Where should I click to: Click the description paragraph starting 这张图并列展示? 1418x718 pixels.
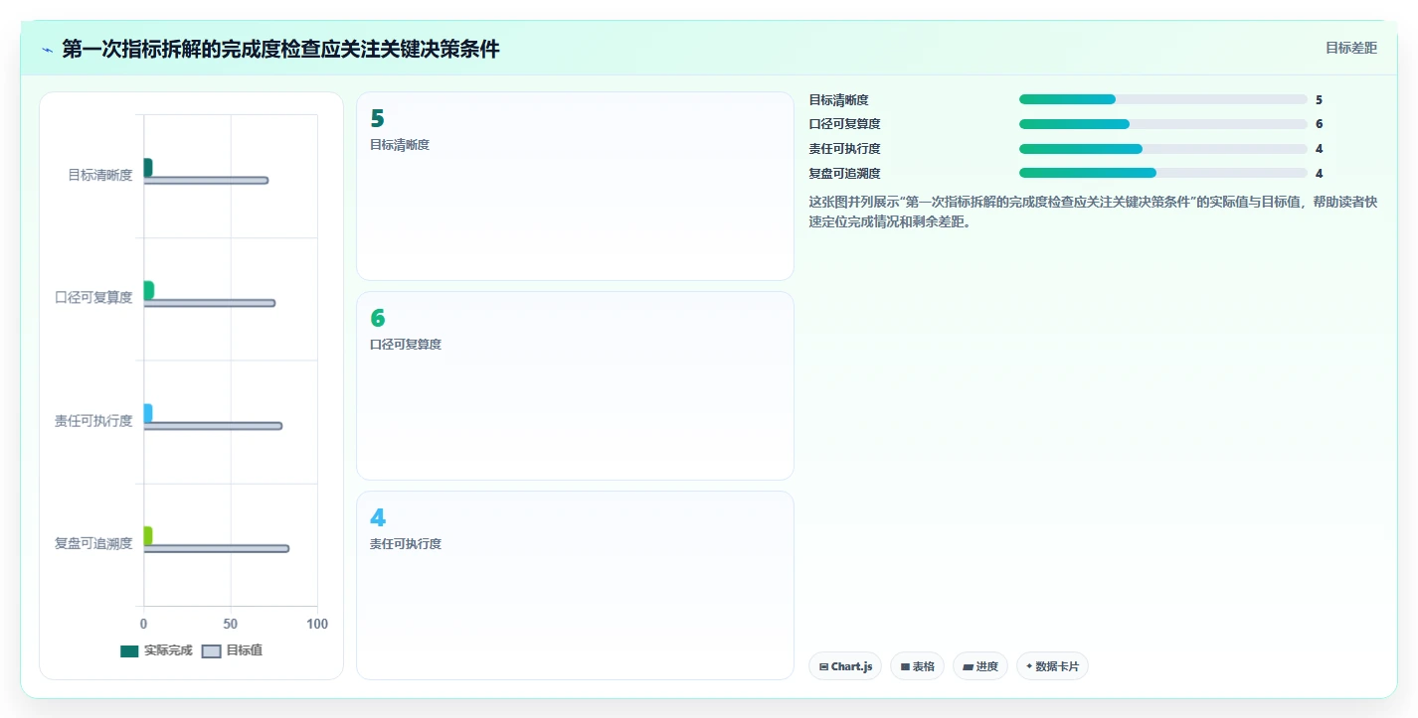1094,212
